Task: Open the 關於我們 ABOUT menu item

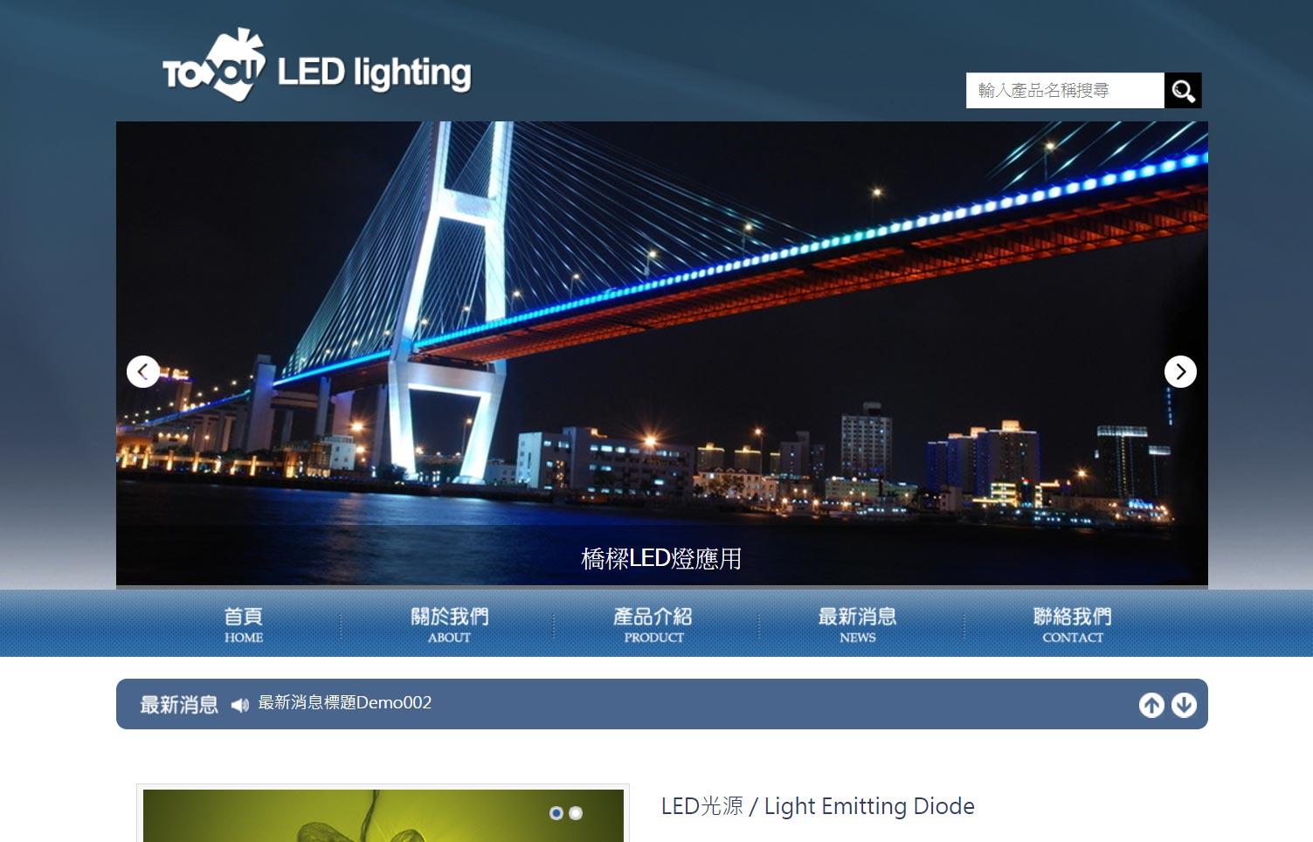Action: click(x=449, y=625)
